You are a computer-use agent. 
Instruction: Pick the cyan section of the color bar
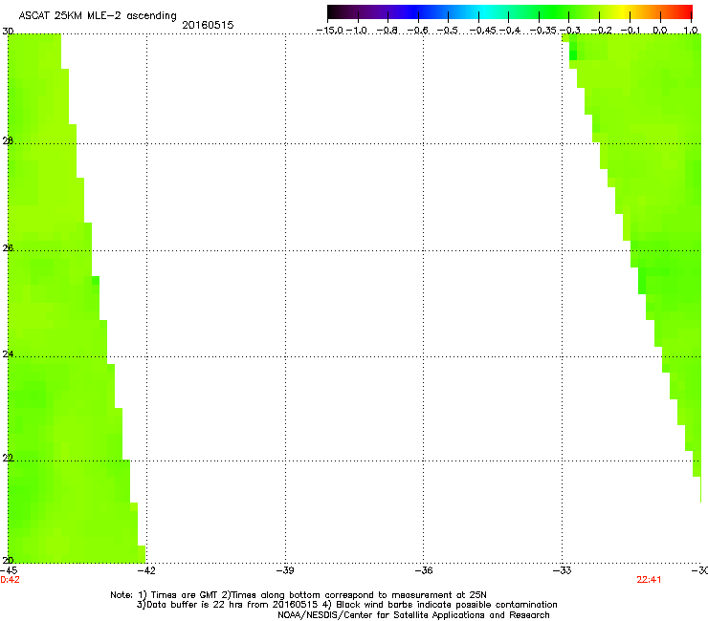pos(484,11)
